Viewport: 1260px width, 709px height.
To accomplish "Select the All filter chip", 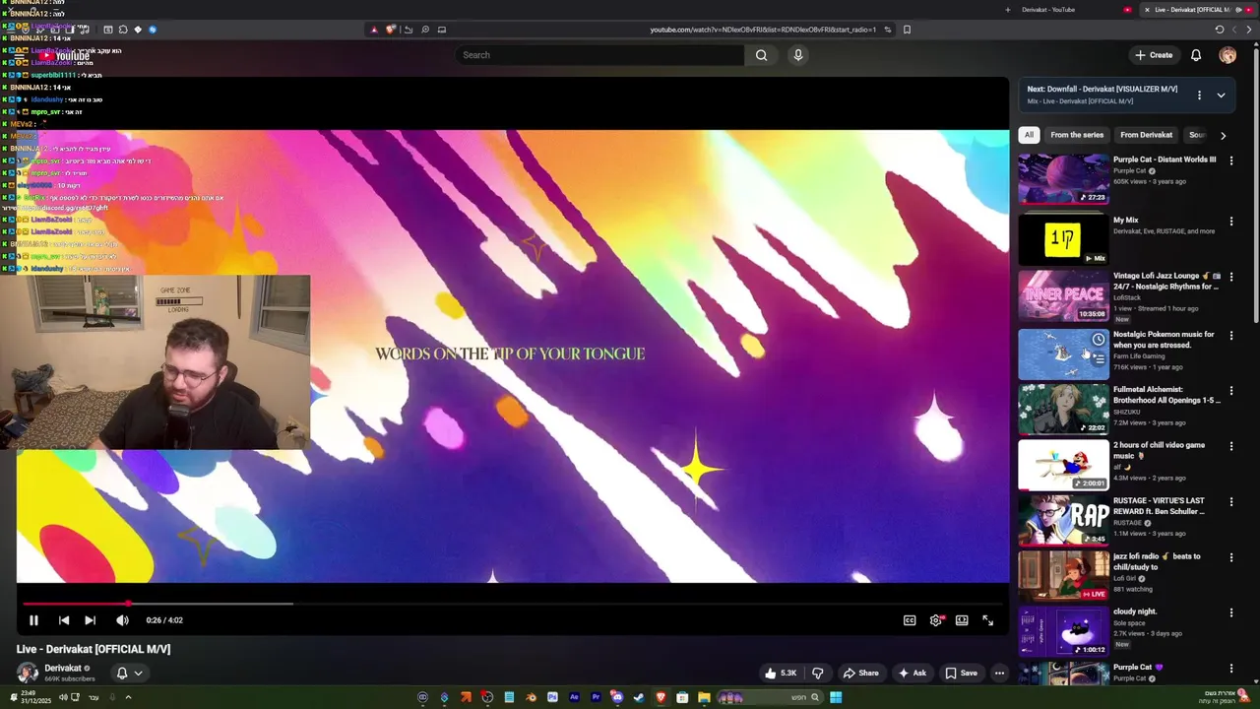I will point(1029,135).
